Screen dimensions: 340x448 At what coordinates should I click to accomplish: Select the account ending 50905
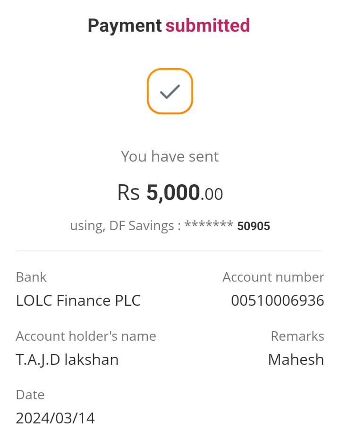point(254,226)
